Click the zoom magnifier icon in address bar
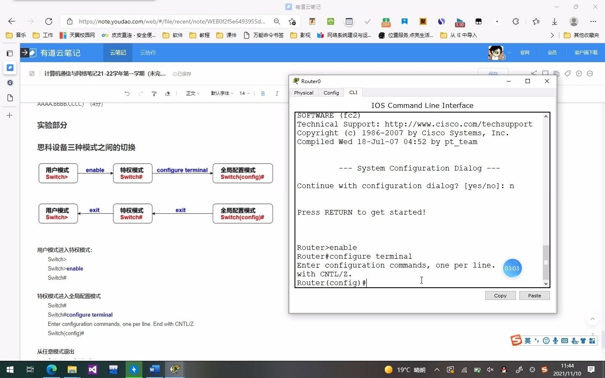 point(276,21)
